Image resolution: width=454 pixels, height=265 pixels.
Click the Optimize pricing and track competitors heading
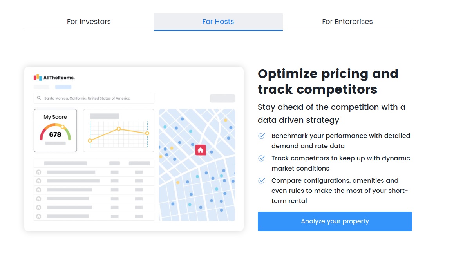[x=328, y=82]
